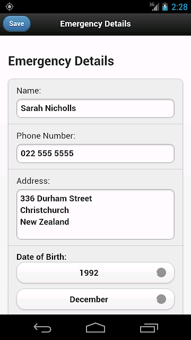Tap the Android home navigation icon
The image size is (191, 340).
point(95,327)
